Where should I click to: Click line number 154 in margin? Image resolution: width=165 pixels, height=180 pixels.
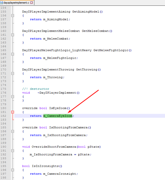point(3,8)
